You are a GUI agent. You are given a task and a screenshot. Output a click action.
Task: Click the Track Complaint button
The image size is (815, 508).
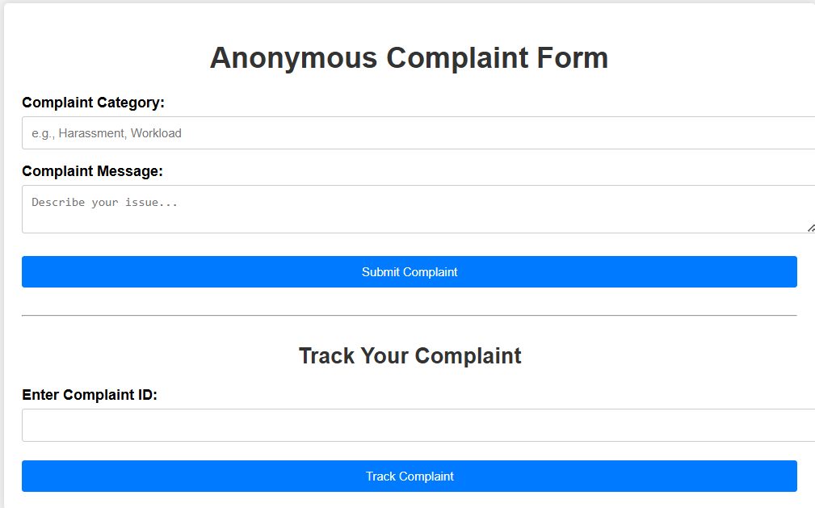pos(409,477)
